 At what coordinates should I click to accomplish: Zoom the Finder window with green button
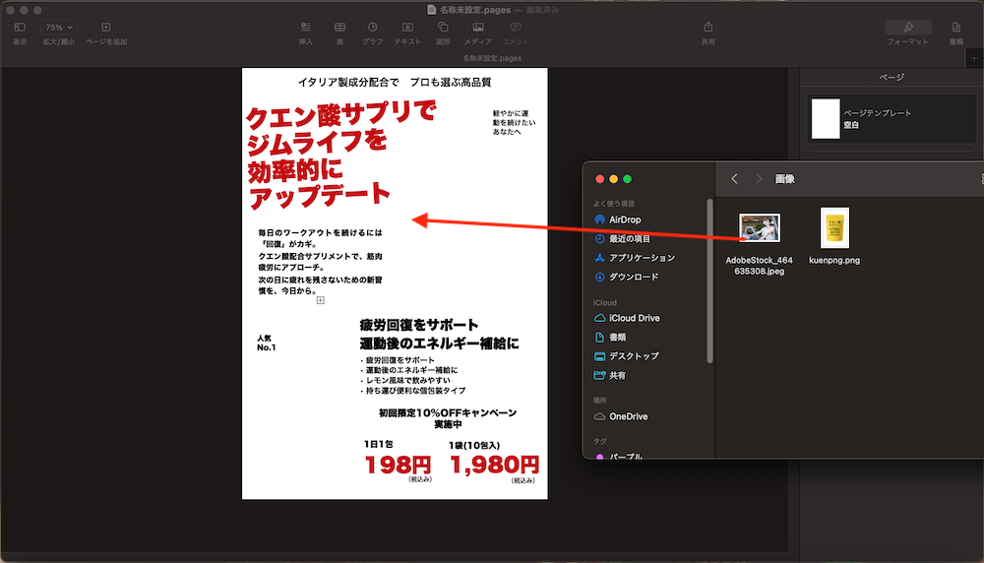pos(627,179)
